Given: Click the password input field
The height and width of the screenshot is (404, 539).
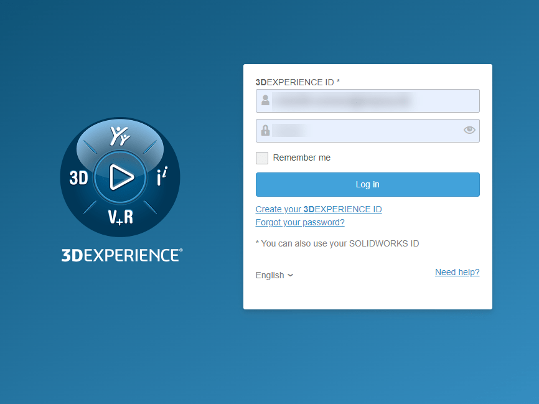Looking at the screenshot, I should click(367, 131).
